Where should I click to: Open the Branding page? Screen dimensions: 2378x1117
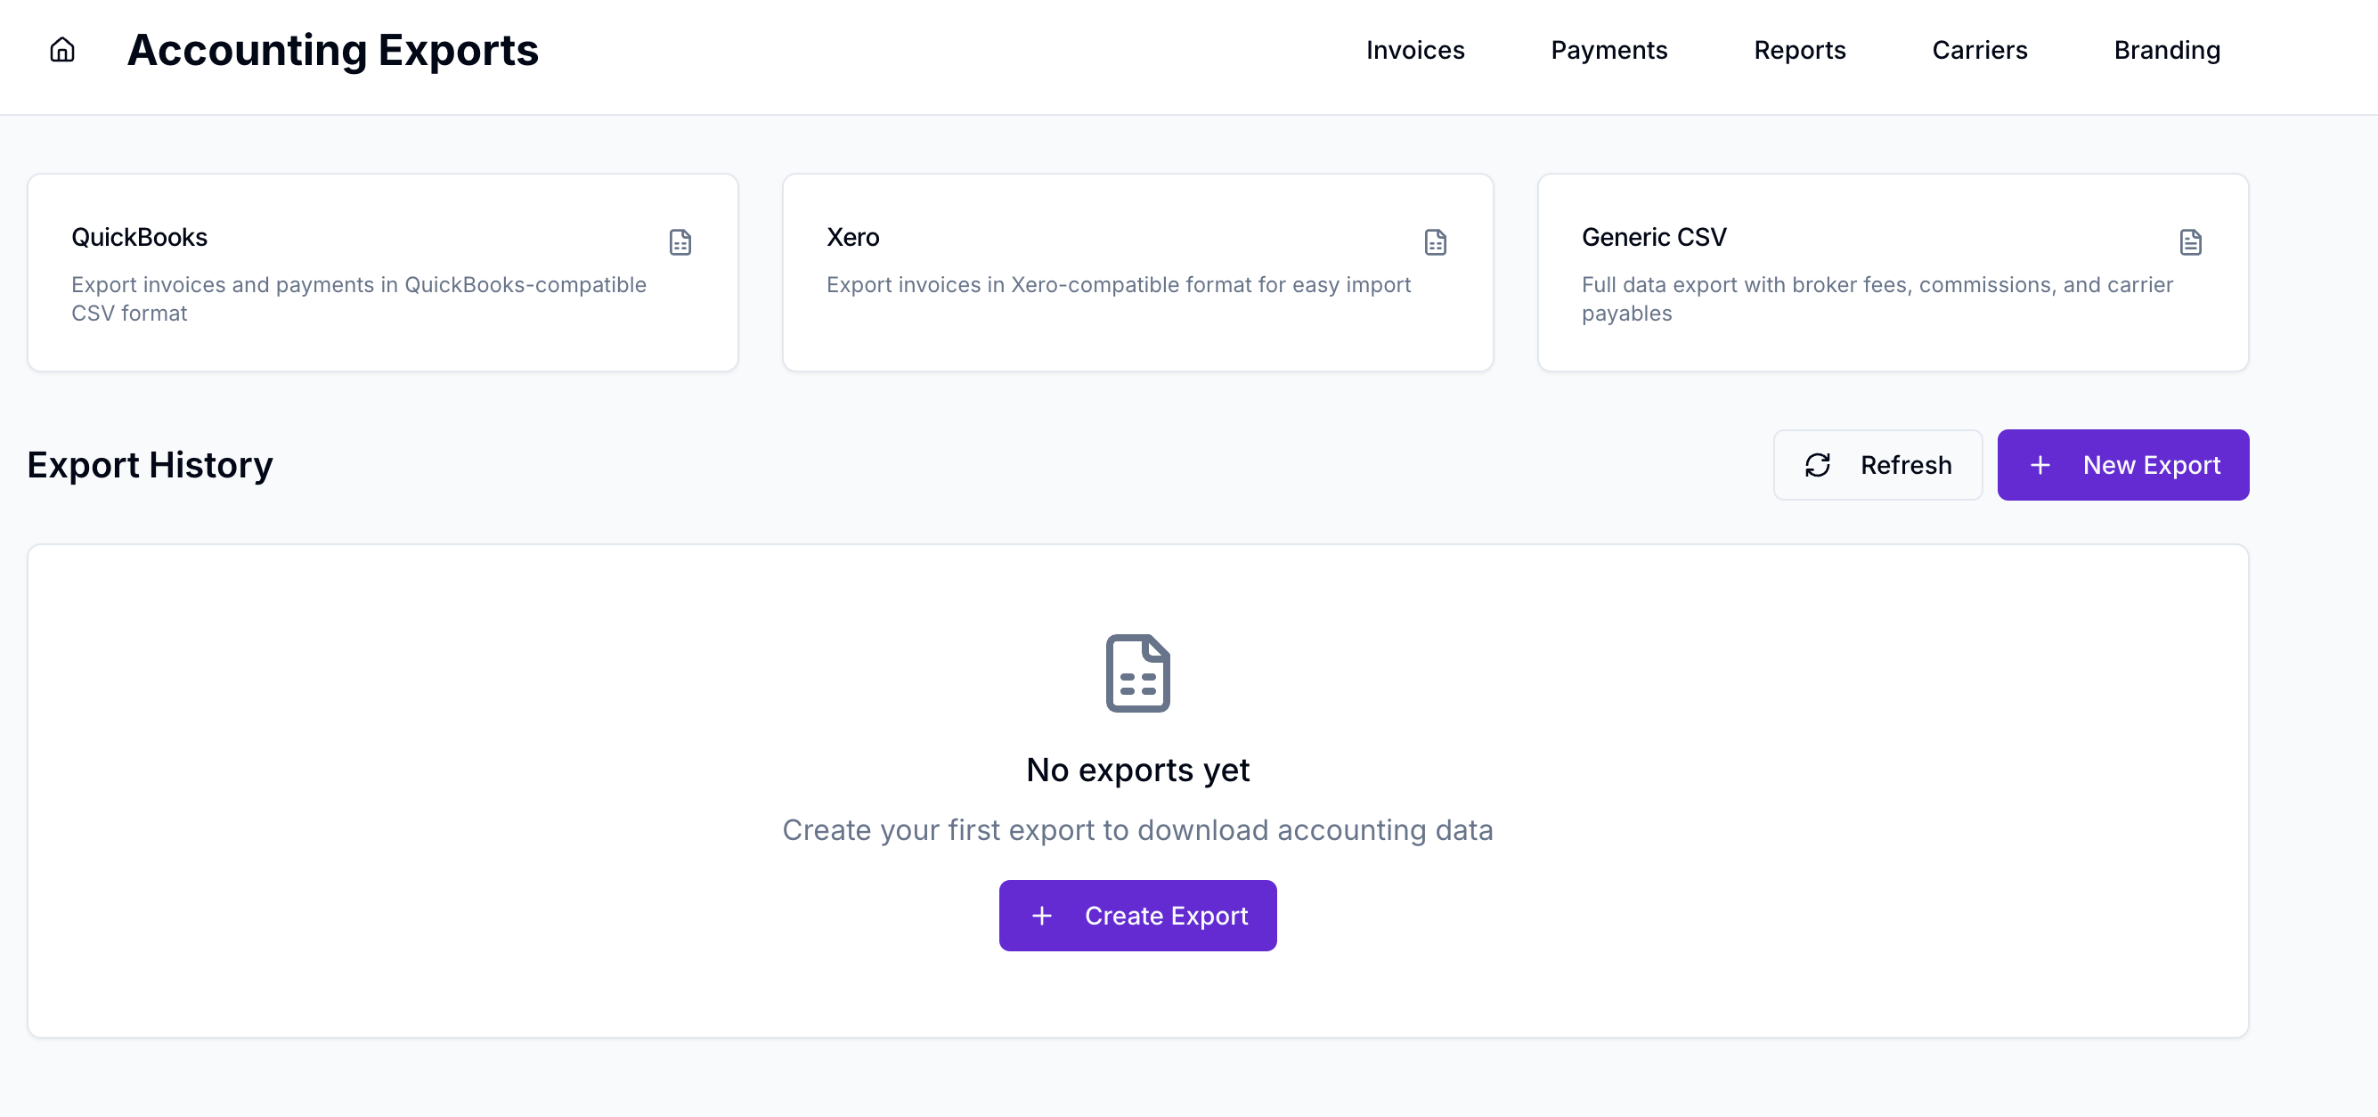[x=2167, y=50]
